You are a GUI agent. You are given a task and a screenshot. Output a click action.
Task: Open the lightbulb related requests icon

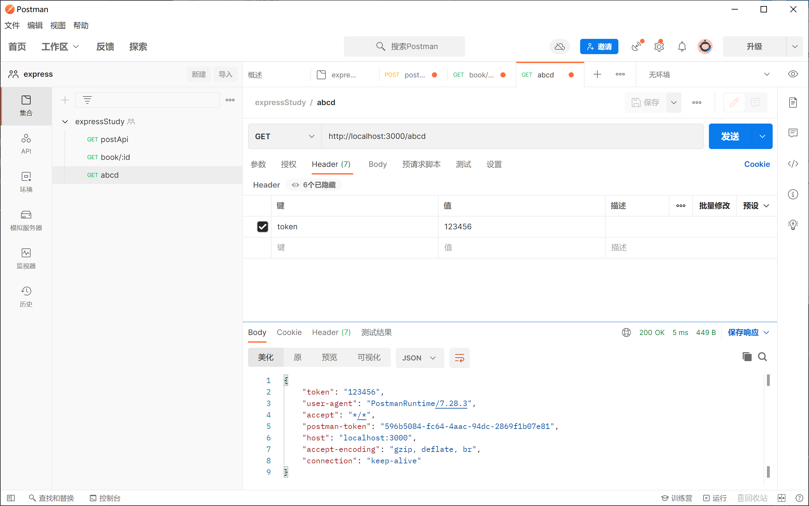pyautogui.click(x=793, y=224)
